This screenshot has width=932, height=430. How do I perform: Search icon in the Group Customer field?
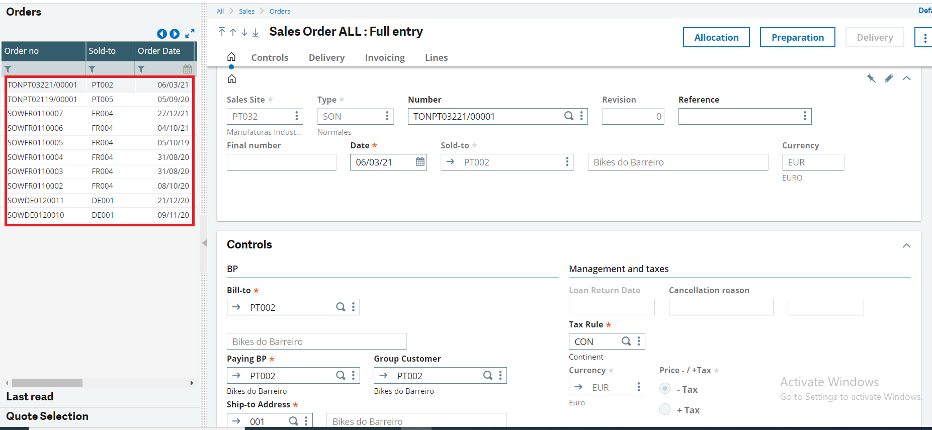pos(487,375)
